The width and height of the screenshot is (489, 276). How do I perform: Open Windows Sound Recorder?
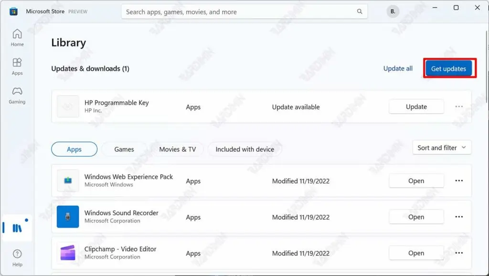[416, 217]
